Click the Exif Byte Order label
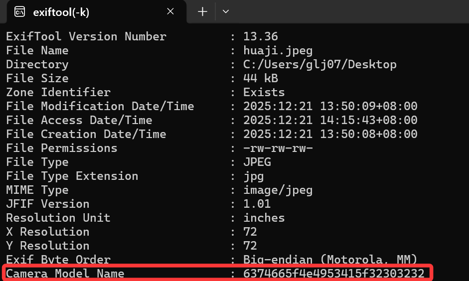The height and width of the screenshot is (281, 469). pos(58,260)
